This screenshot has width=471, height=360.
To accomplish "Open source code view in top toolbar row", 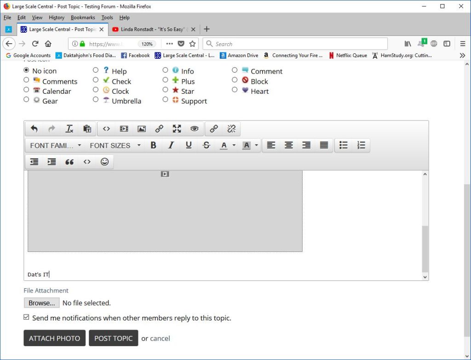I will (x=106, y=129).
